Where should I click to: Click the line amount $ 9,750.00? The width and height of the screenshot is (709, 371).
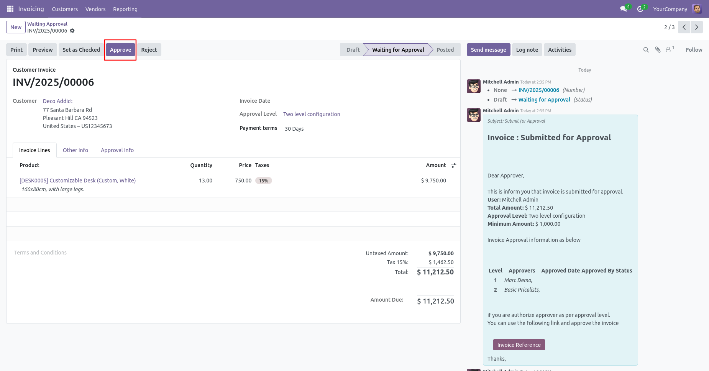(x=433, y=181)
